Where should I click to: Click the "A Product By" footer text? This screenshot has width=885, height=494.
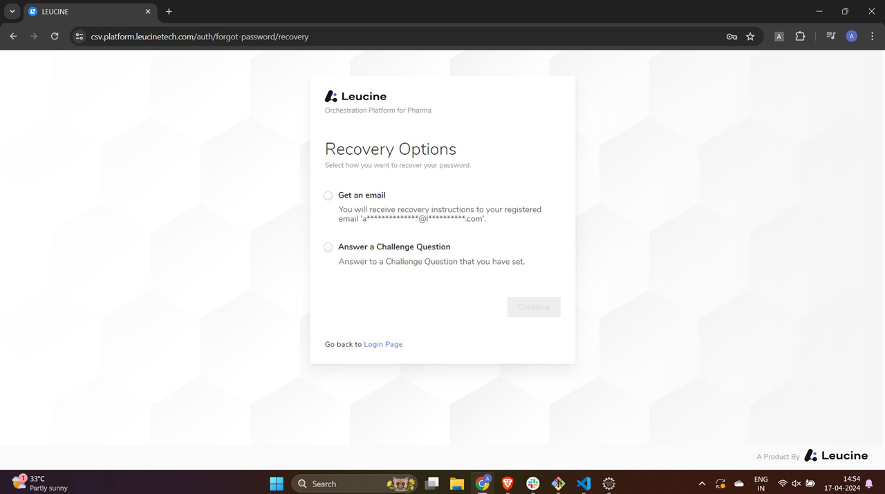click(778, 457)
